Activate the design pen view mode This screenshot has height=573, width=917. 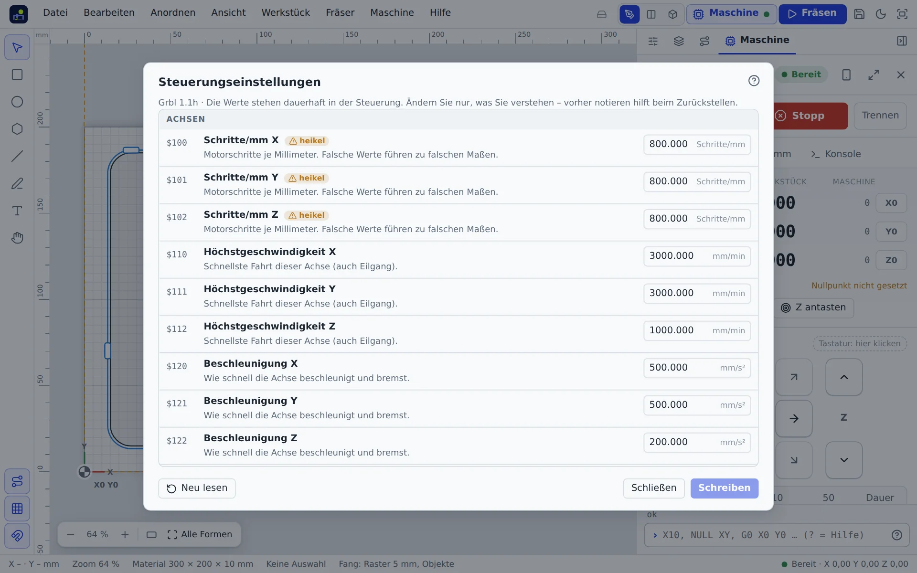pyautogui.click(x=629, y=14)
